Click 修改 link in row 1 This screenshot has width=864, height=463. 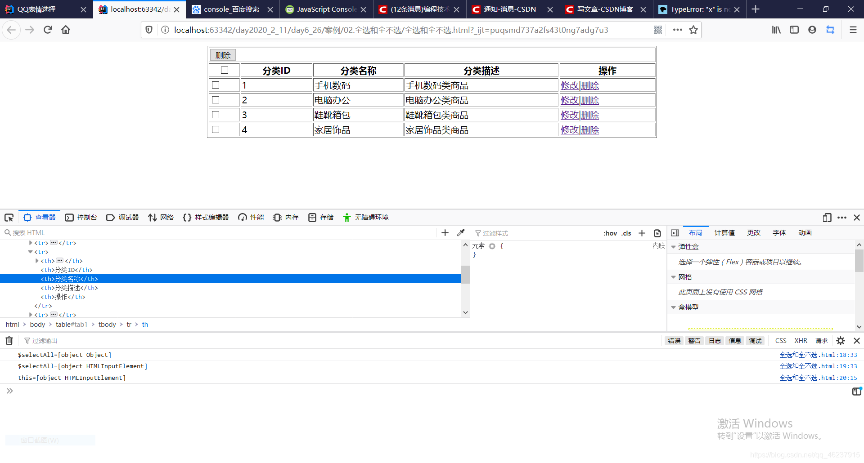[x=570, y=85]
